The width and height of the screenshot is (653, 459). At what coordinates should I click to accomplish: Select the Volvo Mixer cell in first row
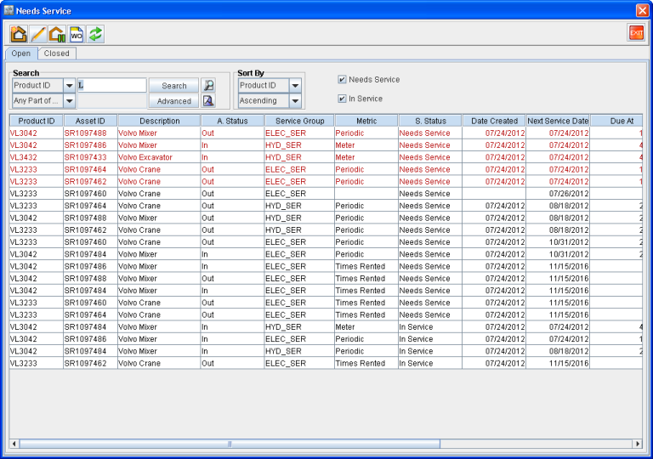(159, 133)
